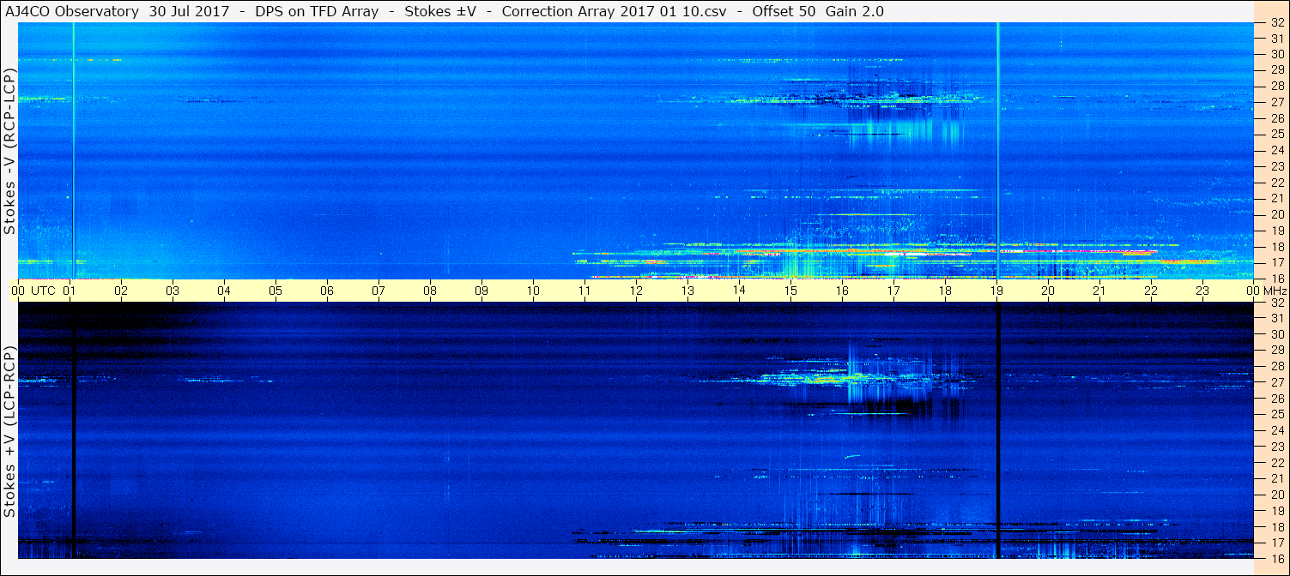
Task: Select the 18 hour tick on the time axis
Action: pyautogui.click(x=945, y=291)
